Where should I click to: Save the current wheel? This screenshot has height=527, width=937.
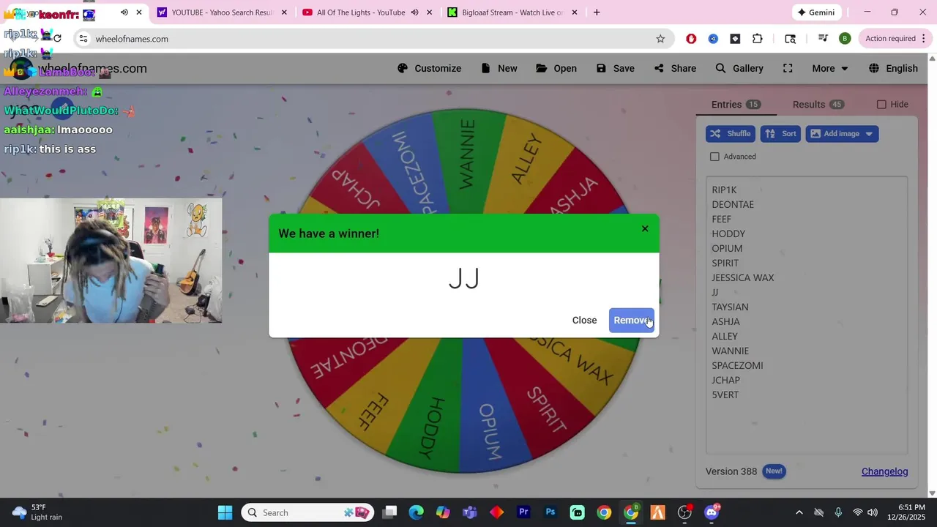[x=616, y=68]
